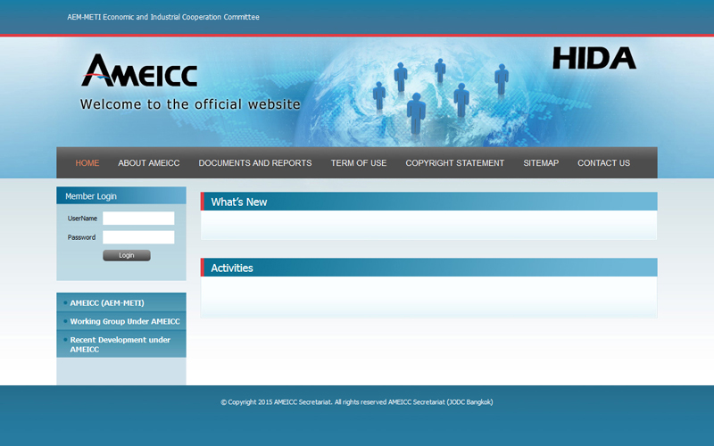Click the Welcome to the official website text
The image size is (714, 446).
(x=190, y=104)
